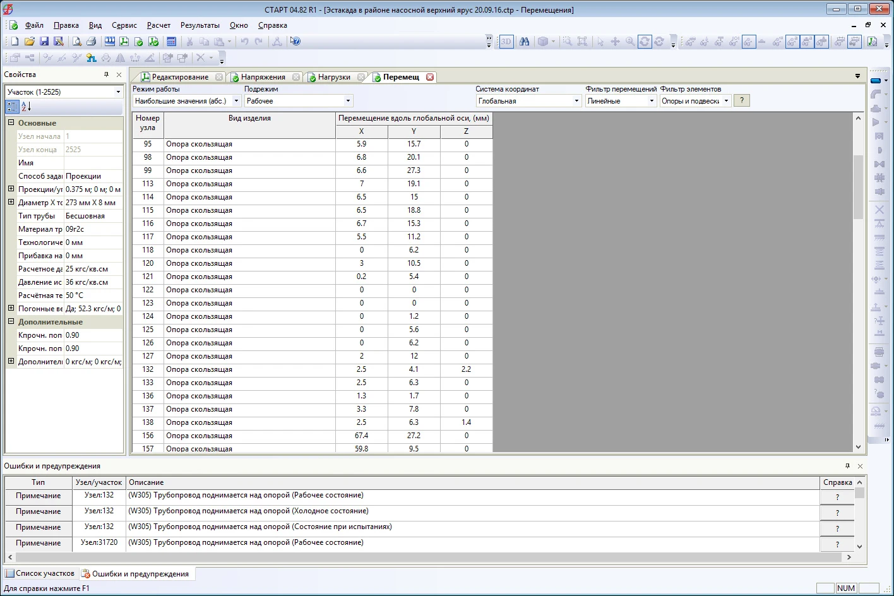Open a file with the folder icon
This screenshot has width=894, height=596.
click(29, 42)
